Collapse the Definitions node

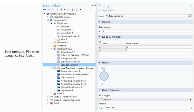pos(52,23)
